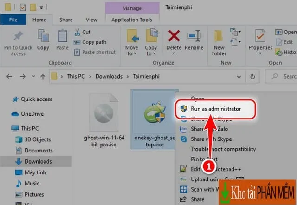Click the Quick Access Toolbar new folder icon
The height and width of the screenshot is (205, 297).
33,7
